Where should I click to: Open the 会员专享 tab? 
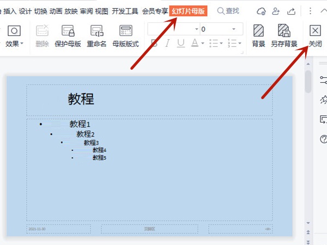point(155,11)
